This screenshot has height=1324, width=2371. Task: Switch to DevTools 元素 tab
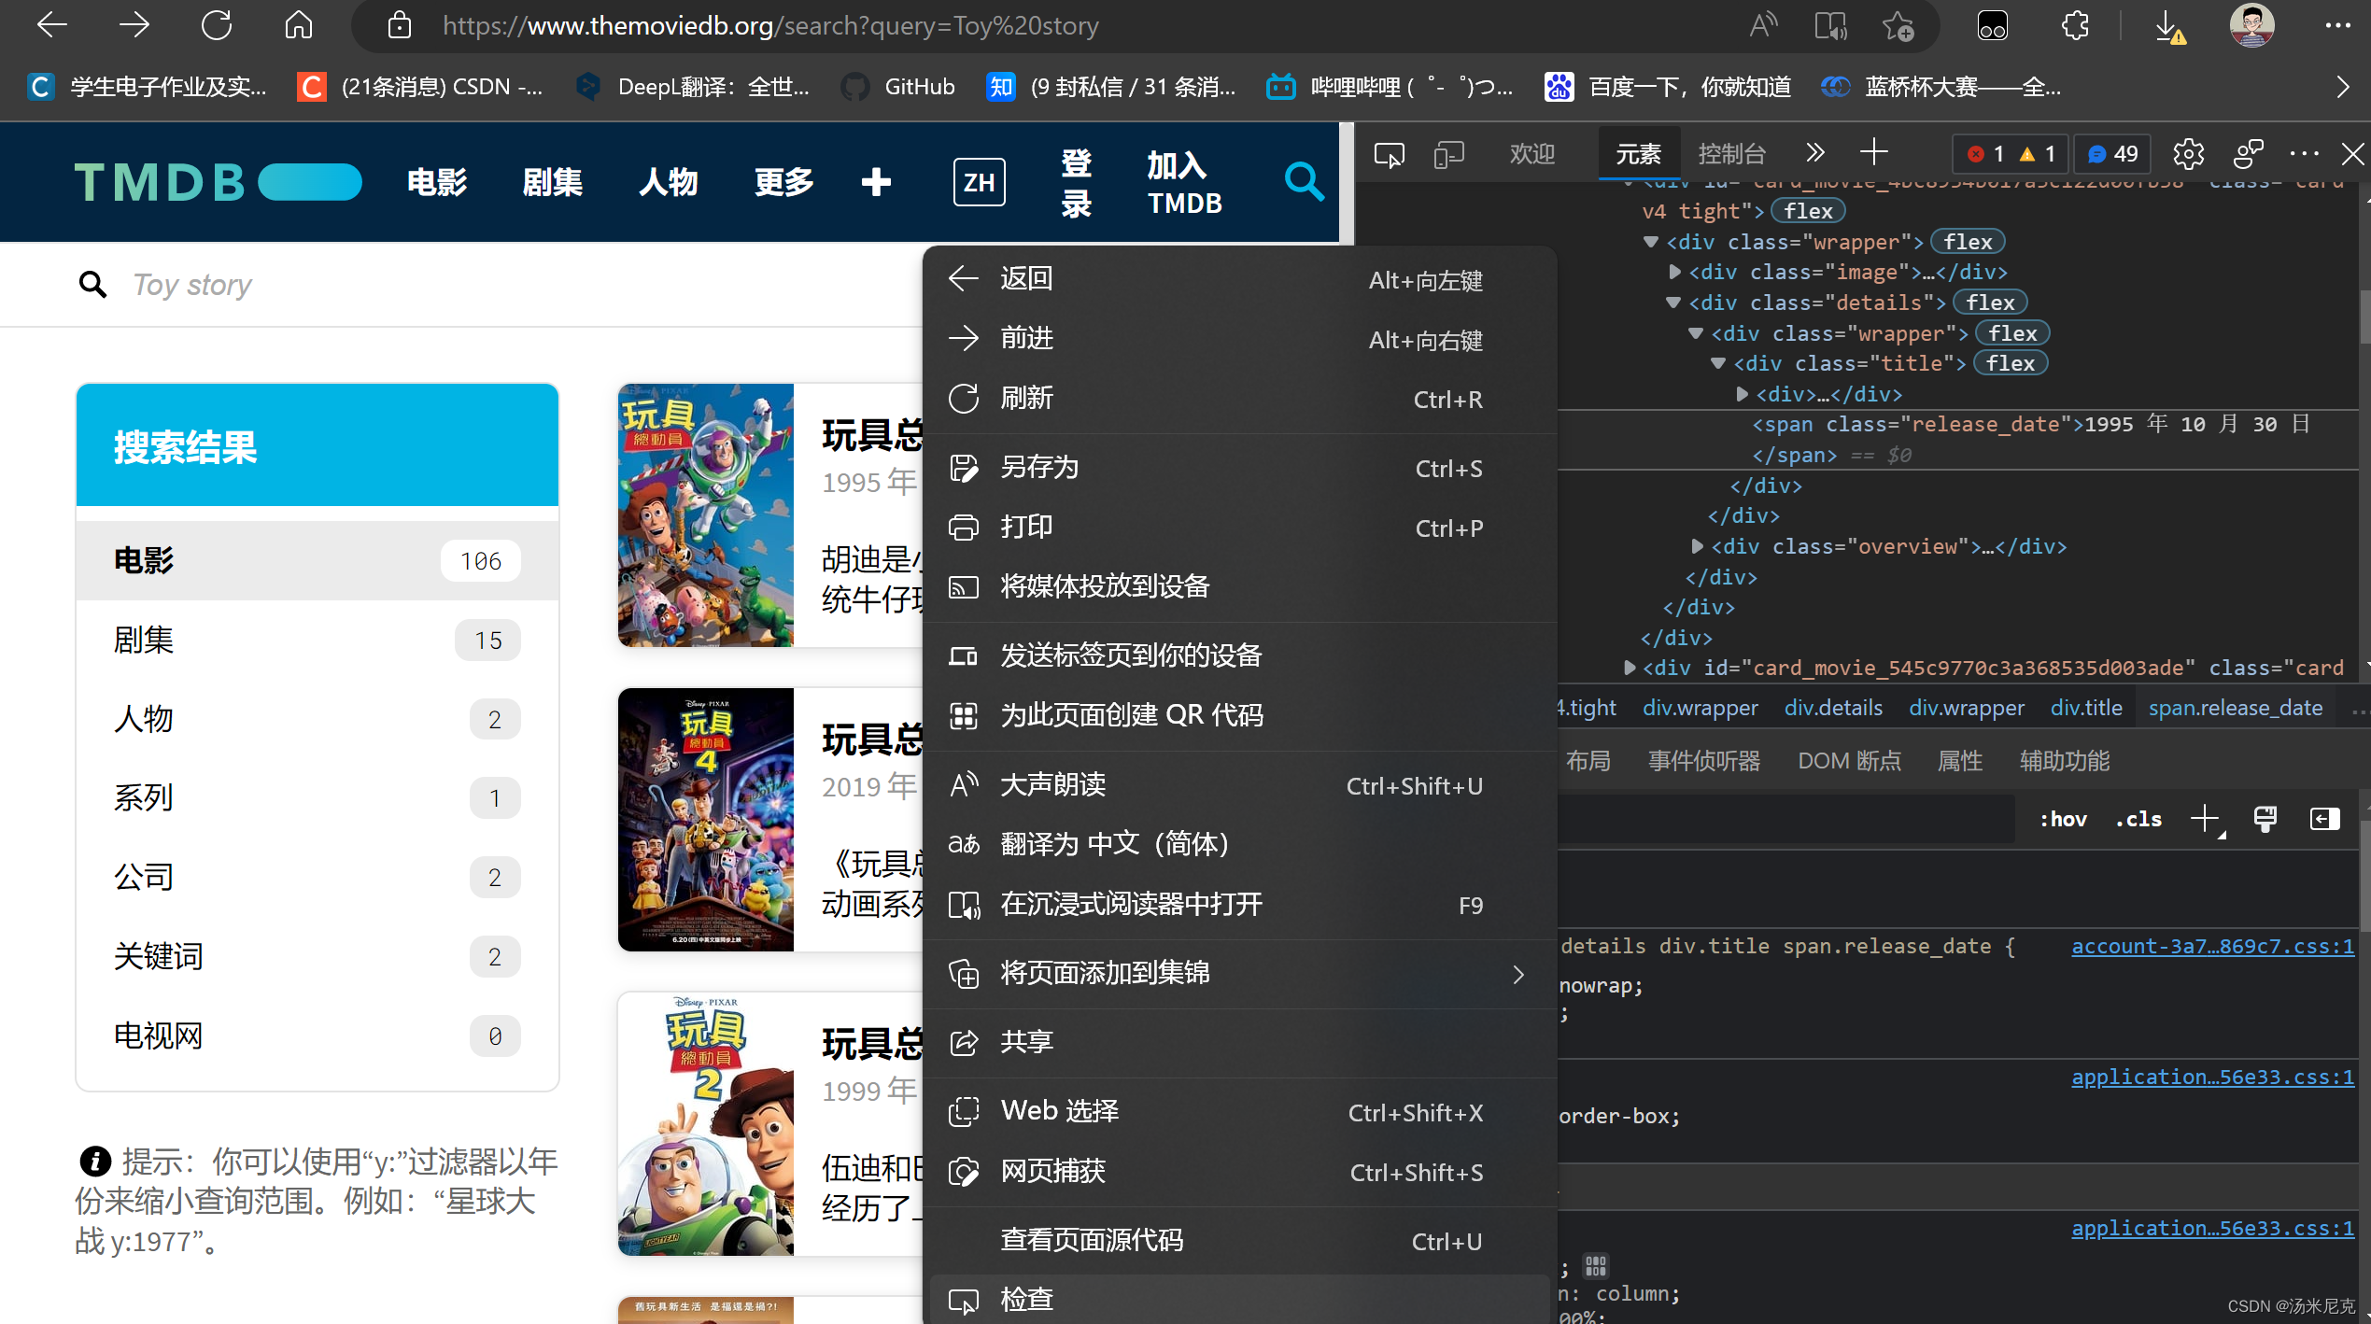pyautogui.click(x=1639, y=154)
